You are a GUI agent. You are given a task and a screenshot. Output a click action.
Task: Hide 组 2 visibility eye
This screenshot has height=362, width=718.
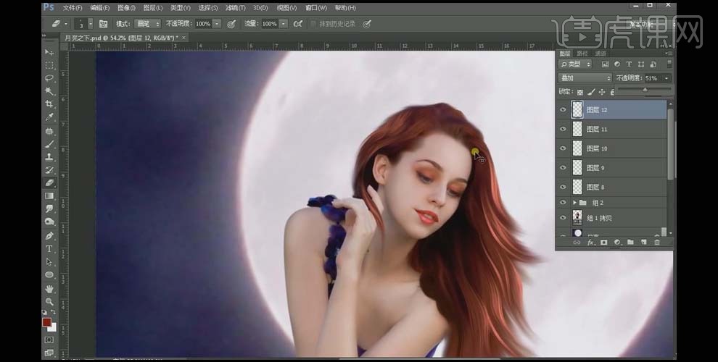564,203
